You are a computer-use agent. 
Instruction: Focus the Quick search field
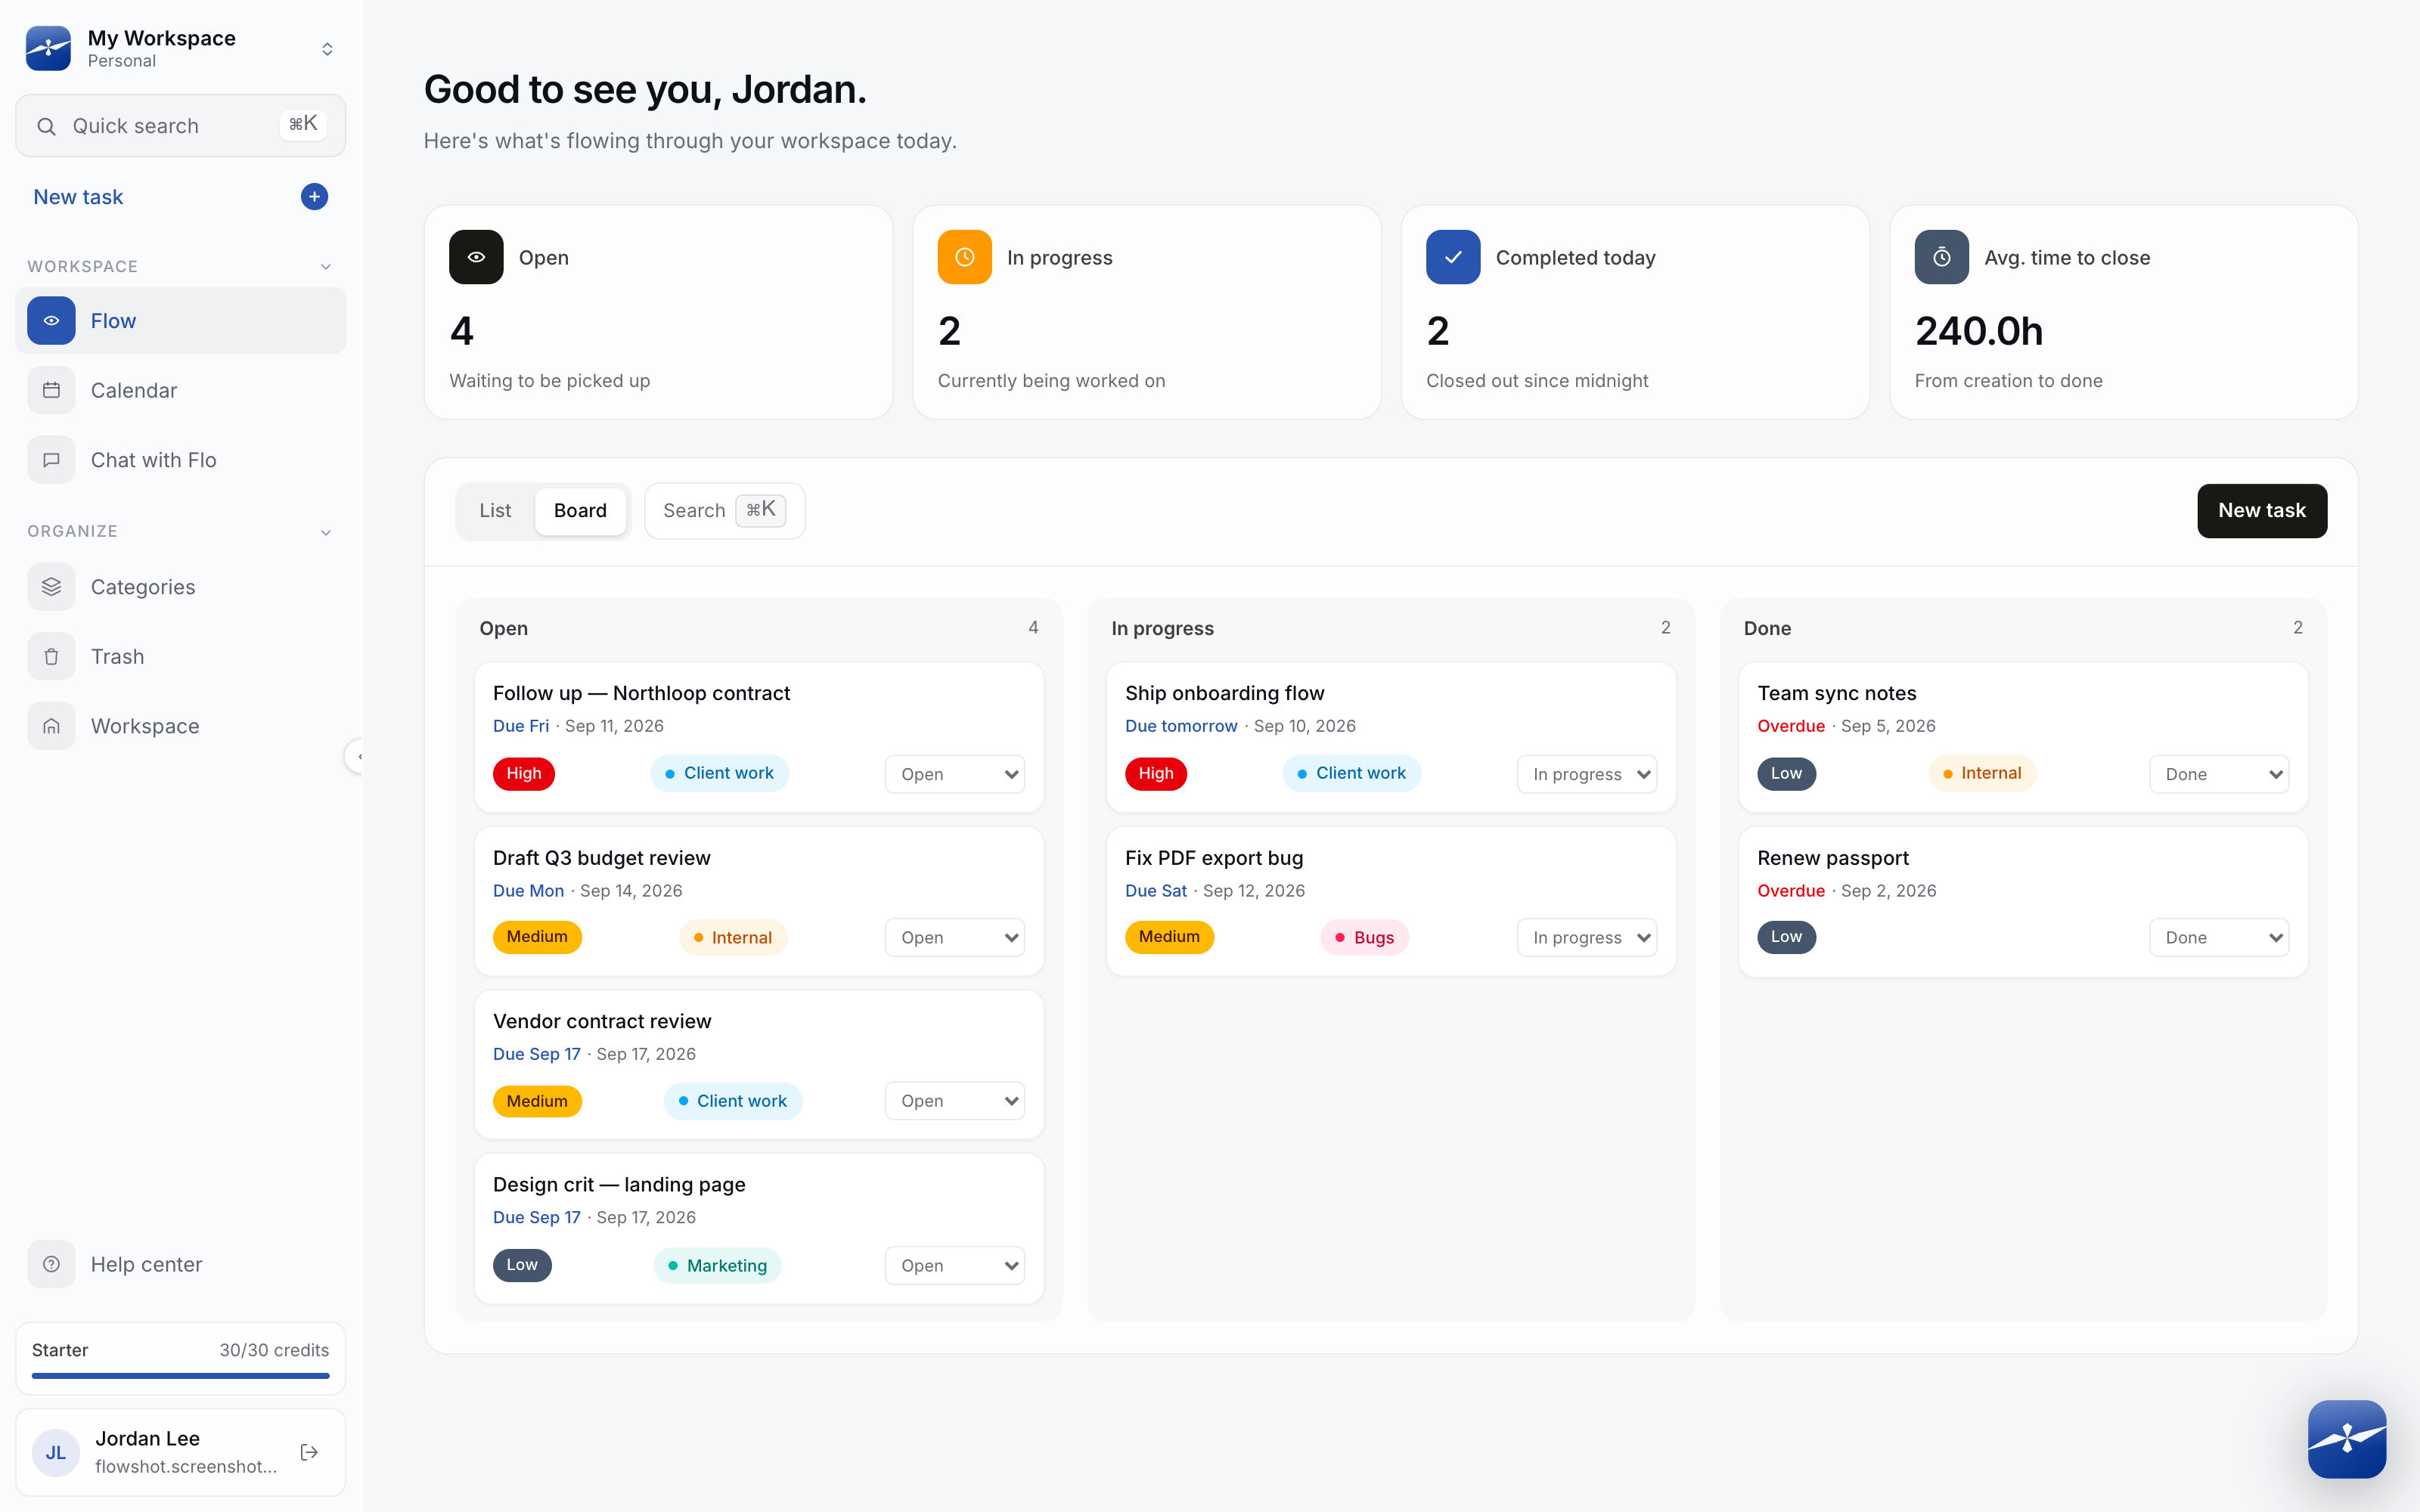pos(180,126)
